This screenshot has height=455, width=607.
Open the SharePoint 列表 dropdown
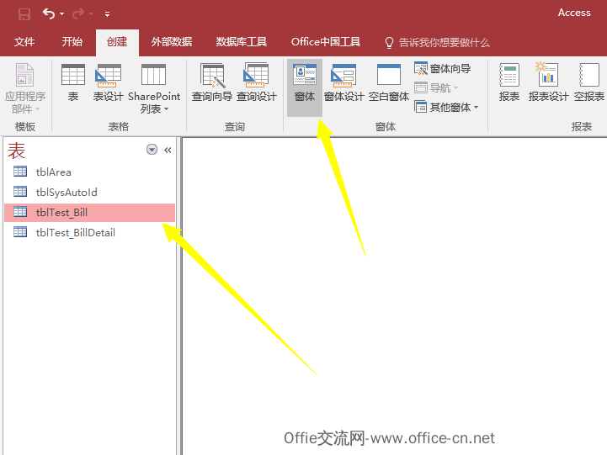point(154,88)
